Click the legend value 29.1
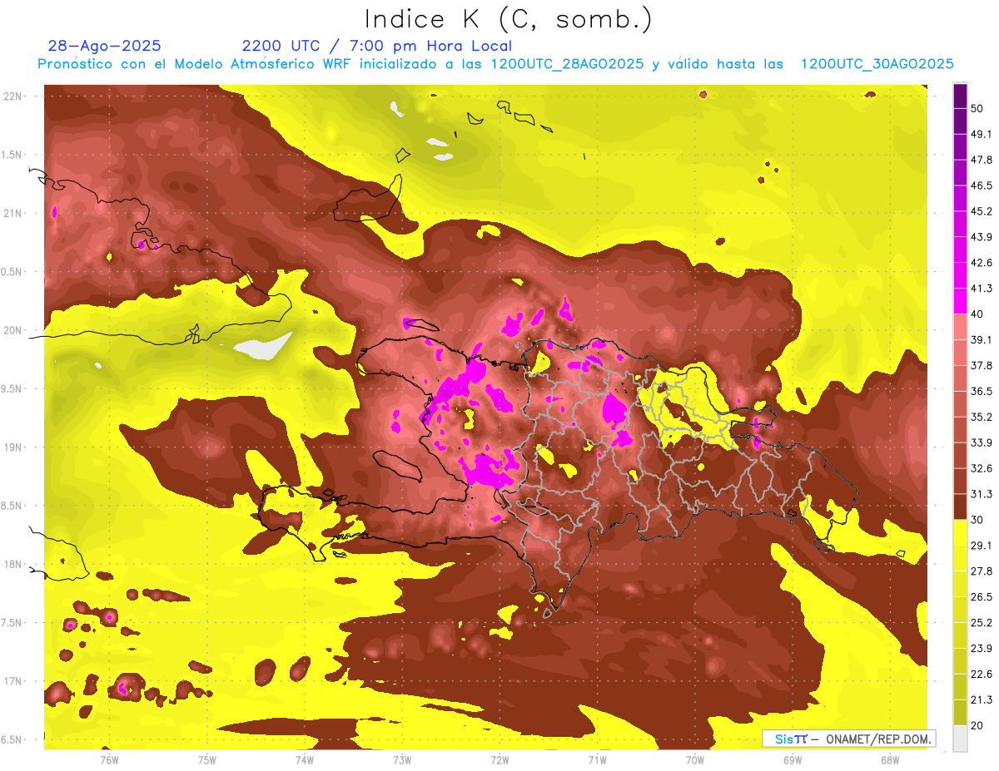 tap(982, 546)
